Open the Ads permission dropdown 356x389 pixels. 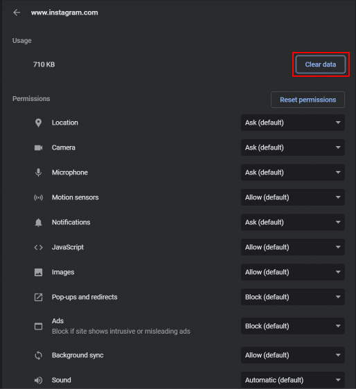point(293,326)
